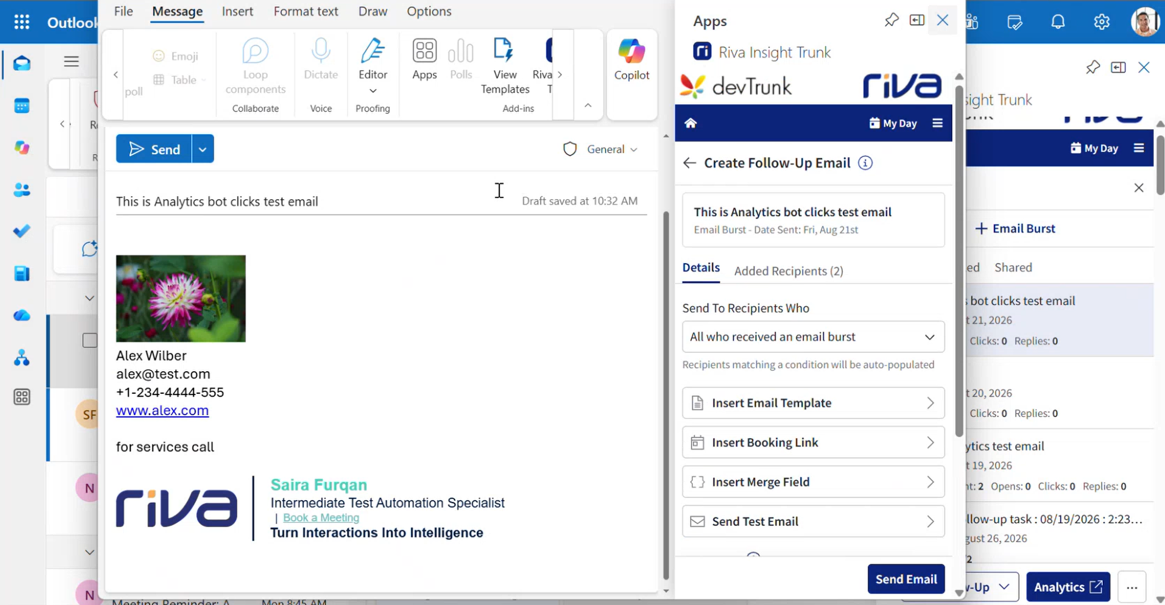Screen dimensions: 1165x605
Task: Click Analytics in the background Riva pane
Action: [1068, 587]
